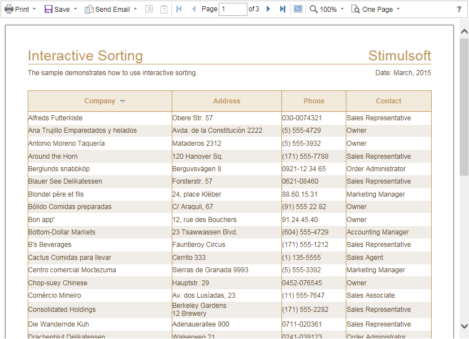The image size is (469, 339).
Task: Click address Avda. de la Constitución 2222
Action: point(217,131)
